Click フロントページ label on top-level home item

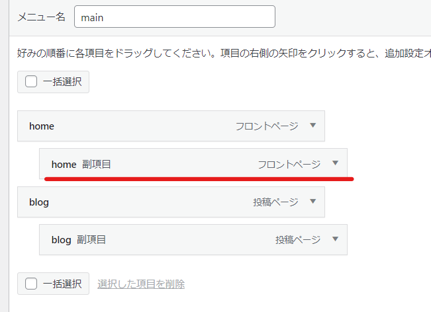(x=267, y=126)
